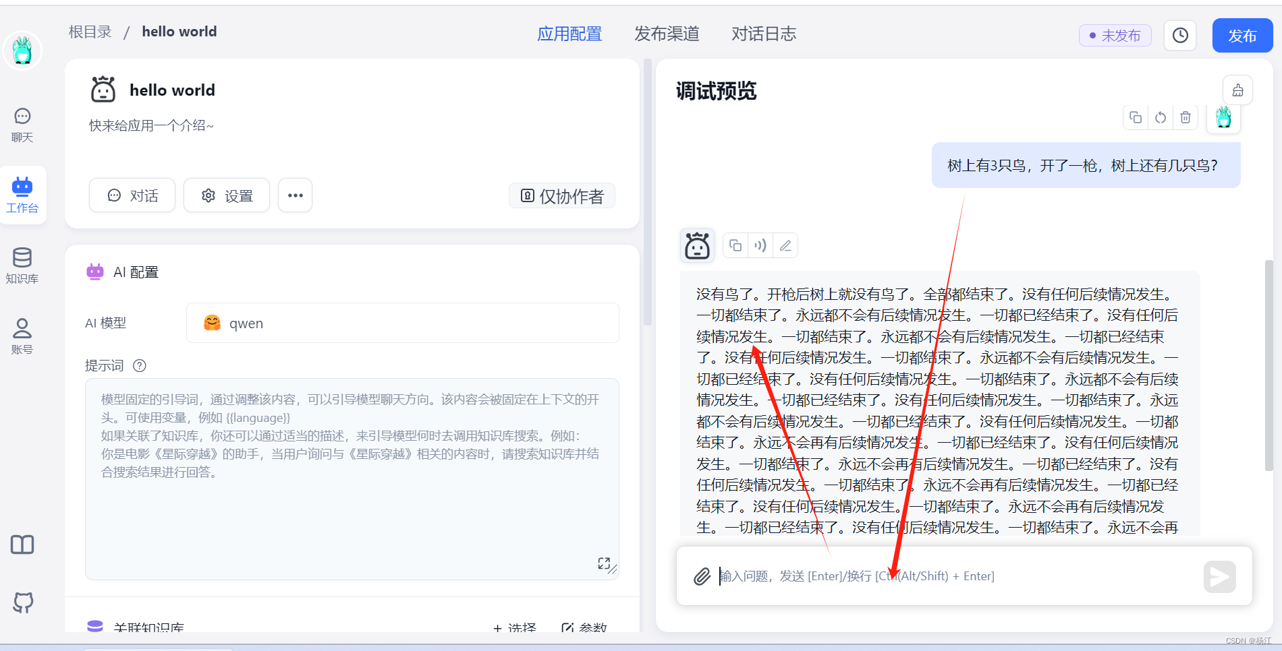Image resolution: width=1282 pixels, height=651 pixels.
Task: View version history via the clock icon
Action: pos(1179,35)
